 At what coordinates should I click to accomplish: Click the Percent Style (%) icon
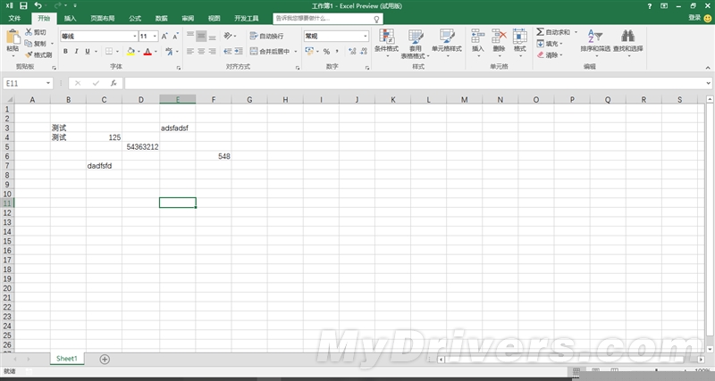click(326, 52)
